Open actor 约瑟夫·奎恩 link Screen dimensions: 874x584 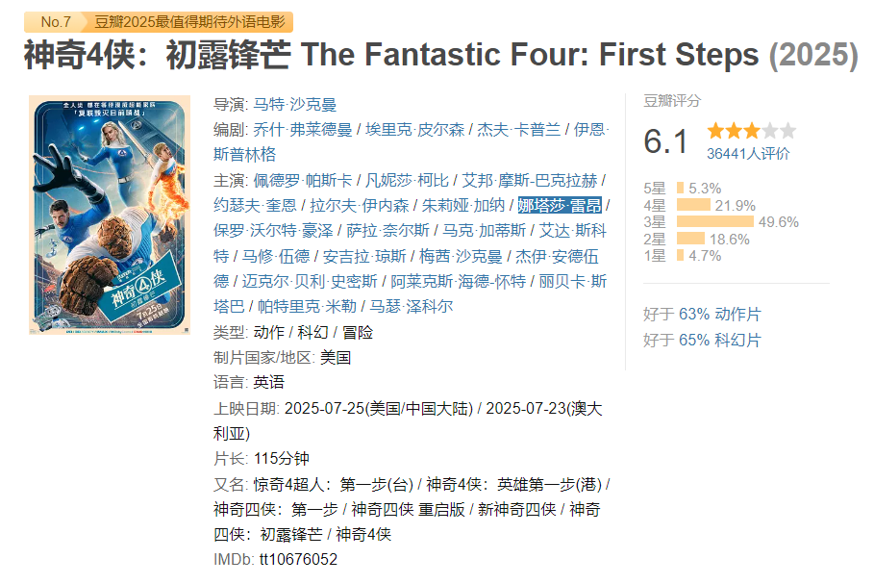(x=255, y=205)
